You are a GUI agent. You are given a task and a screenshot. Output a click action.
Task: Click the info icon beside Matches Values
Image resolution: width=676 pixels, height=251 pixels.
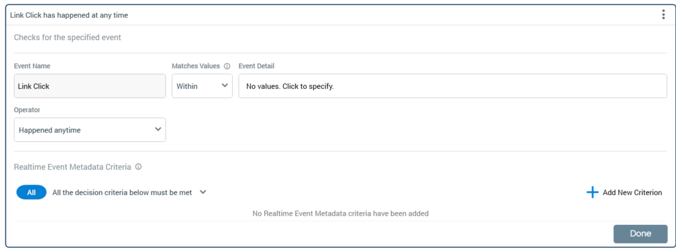(x=227, y=66)
